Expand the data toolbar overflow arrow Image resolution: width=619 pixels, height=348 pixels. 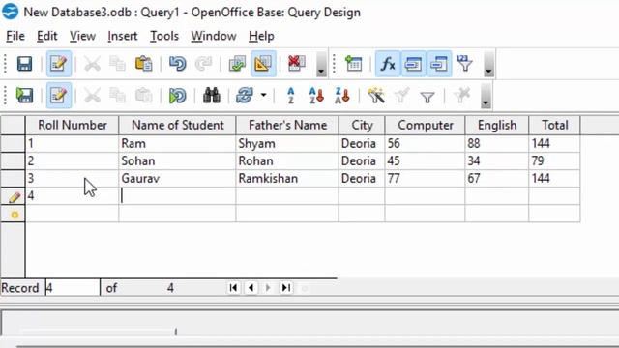(486, 96)
